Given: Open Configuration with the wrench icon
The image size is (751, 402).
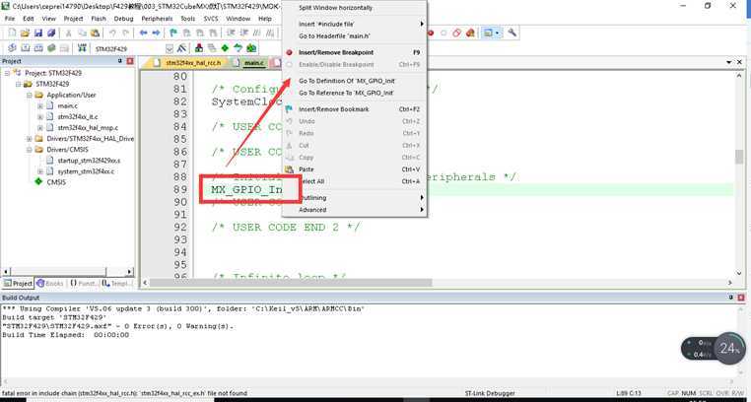Looking at the screenshot, I should [512, 33].
